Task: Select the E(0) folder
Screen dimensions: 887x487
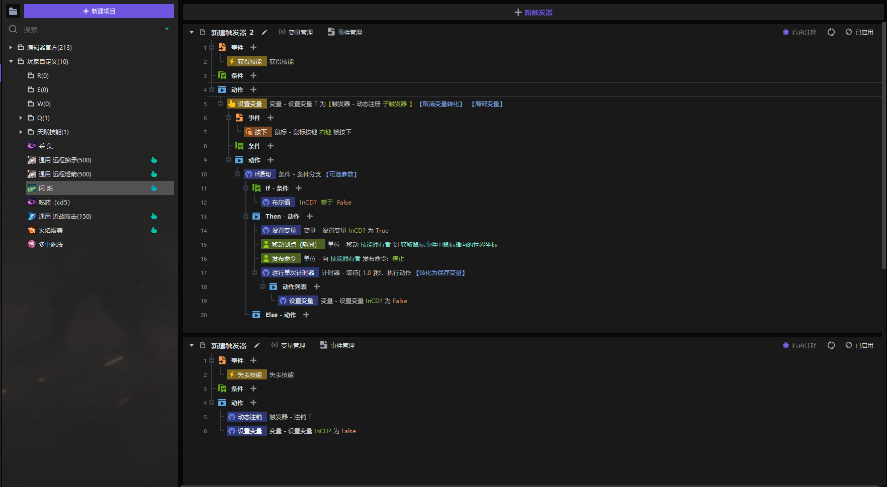Action: point(38,90)
